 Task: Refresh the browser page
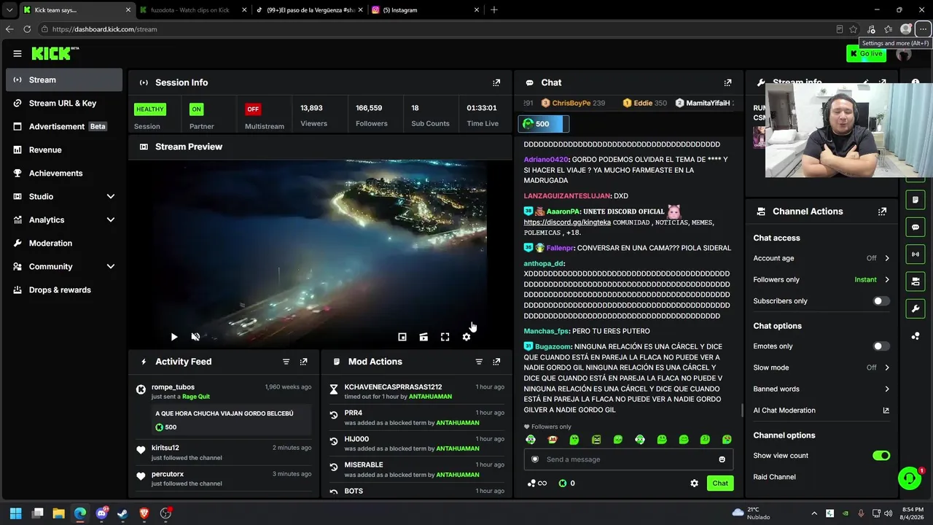tap(27, 29)
